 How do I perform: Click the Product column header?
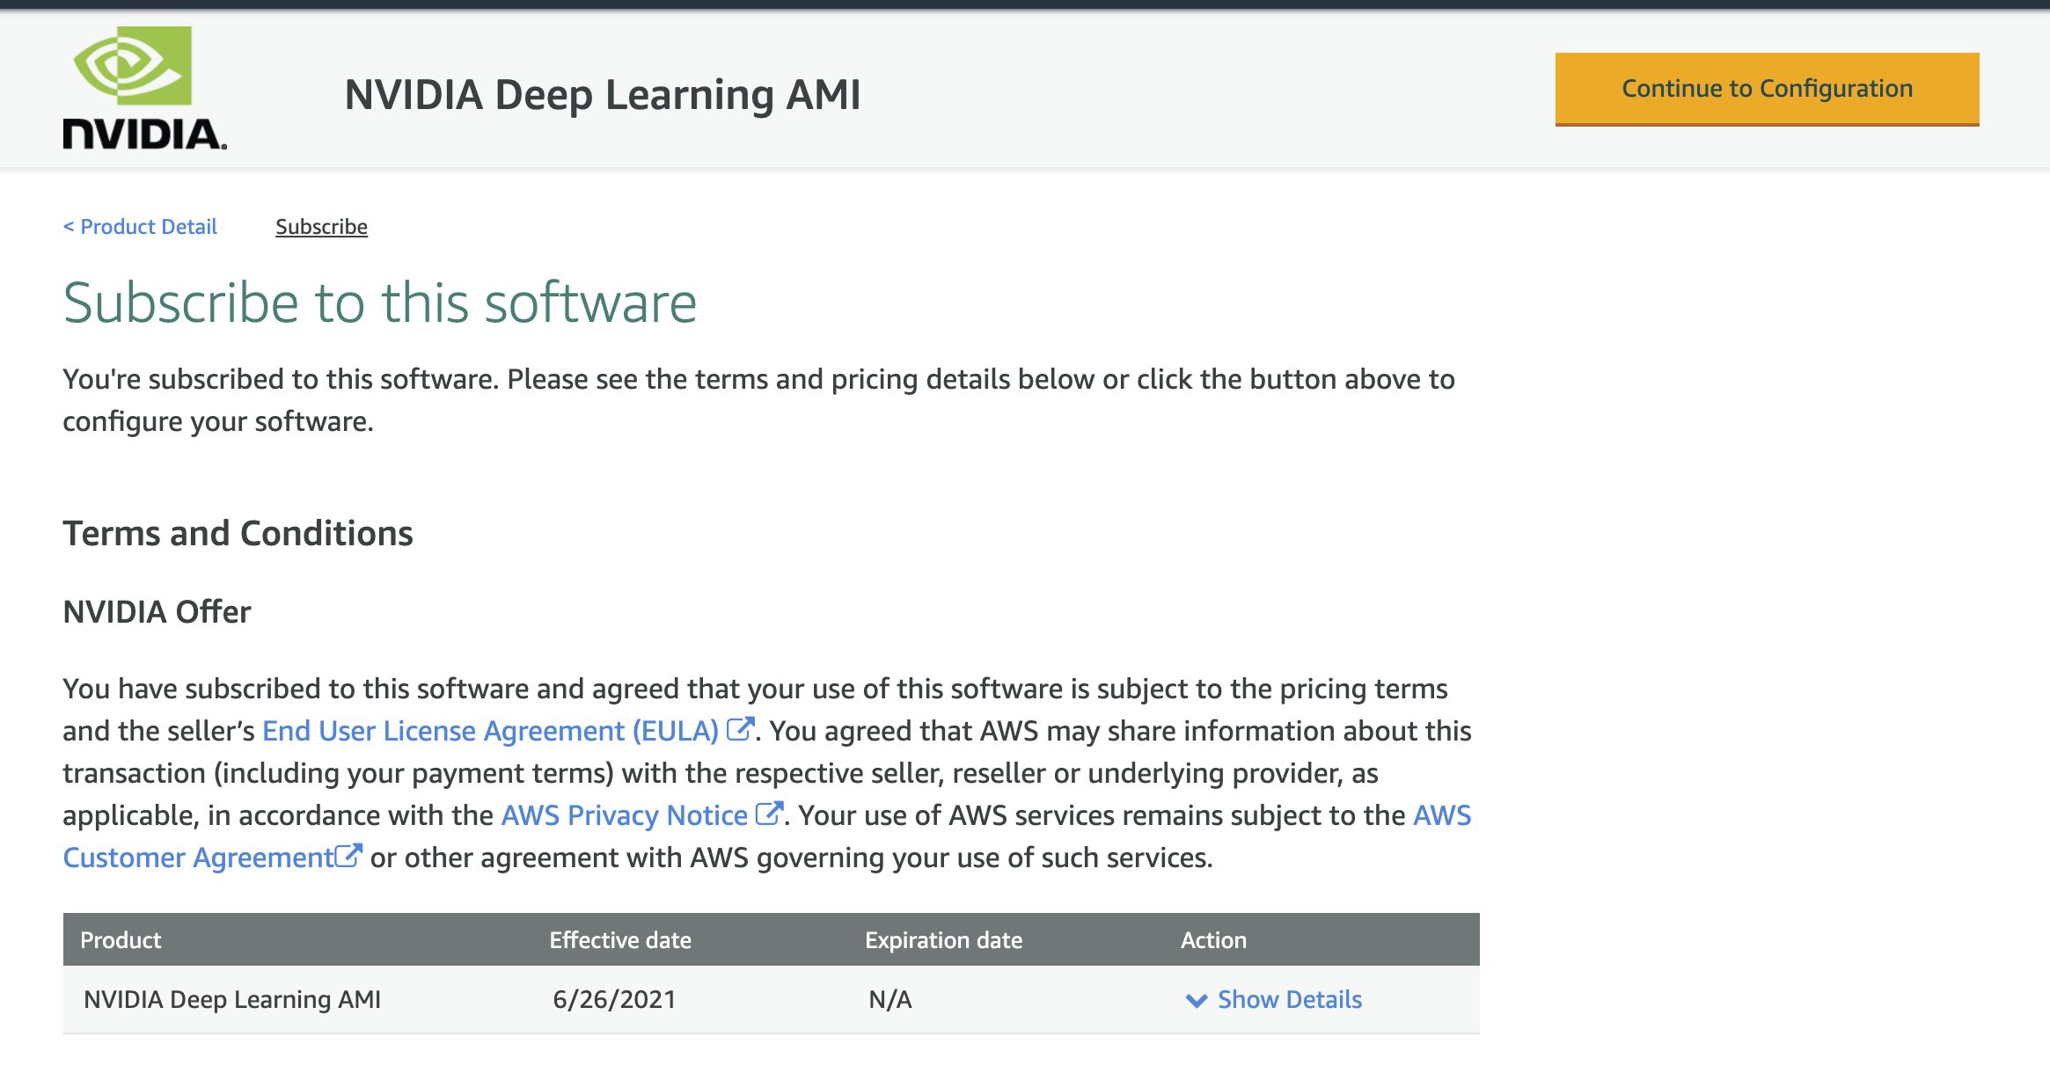(121, 940)
